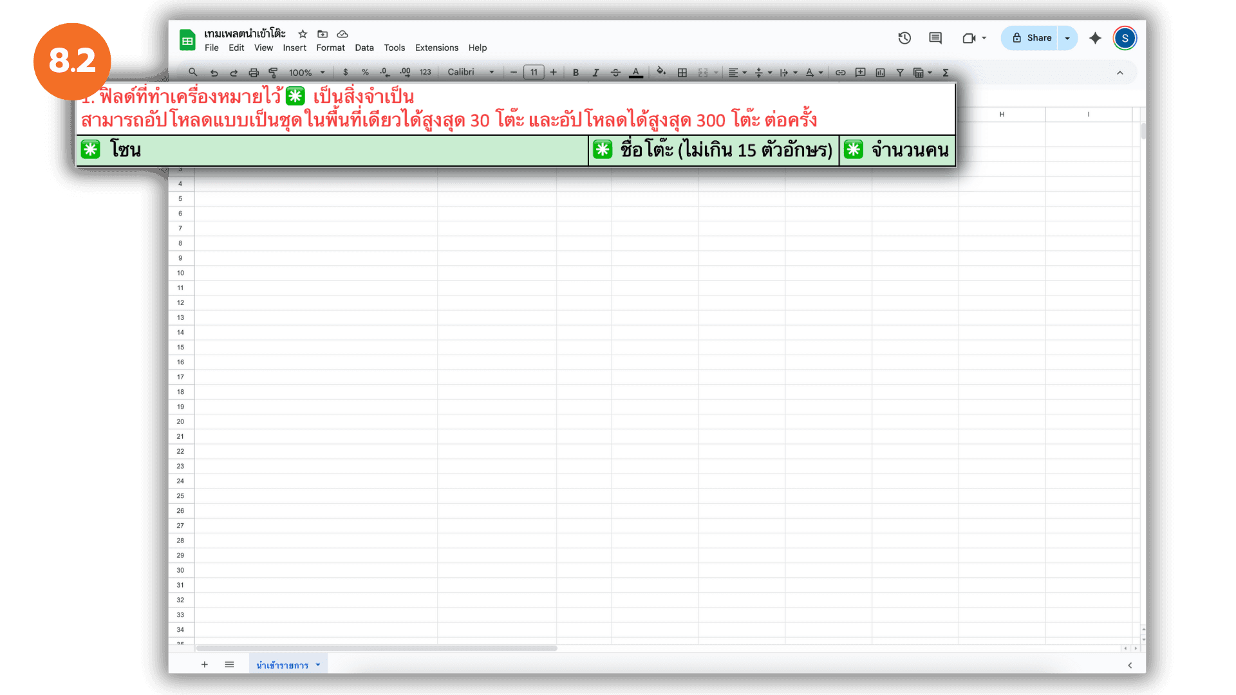Select the paint format tool
The height and width of the screenshot is (695, 1236).
point(273,73)
